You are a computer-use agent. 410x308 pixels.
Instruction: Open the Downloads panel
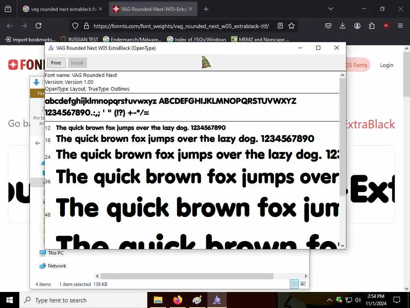tap(343, 26)
